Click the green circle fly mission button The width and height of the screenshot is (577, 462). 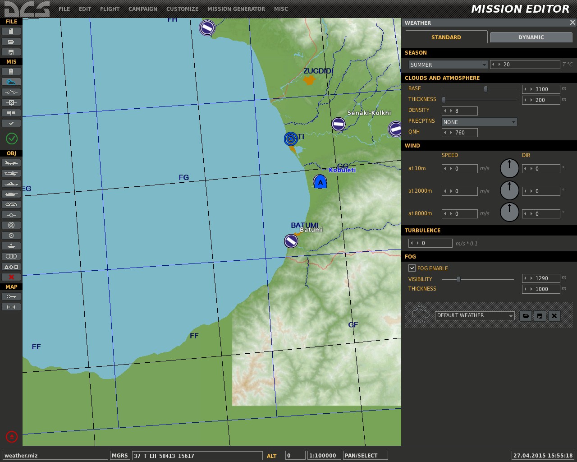coord(12,139)
